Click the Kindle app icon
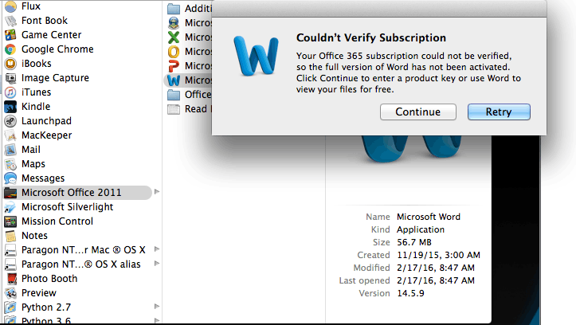 [x=10, y=107]
